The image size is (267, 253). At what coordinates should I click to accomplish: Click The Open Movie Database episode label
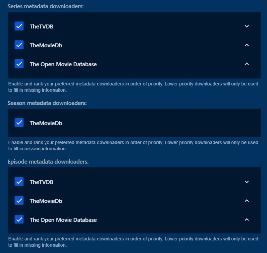tap(63, 220)
